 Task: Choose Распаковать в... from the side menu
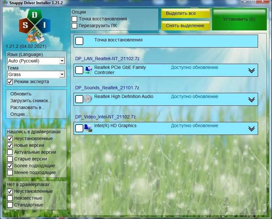[28, 107]
